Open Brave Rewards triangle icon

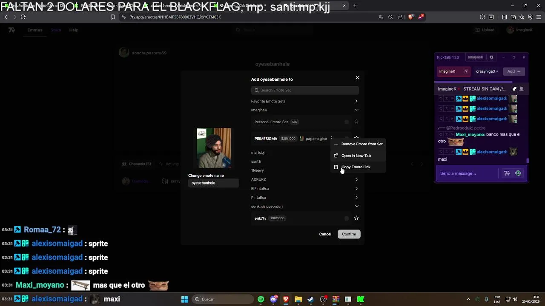tap(421, 17)
